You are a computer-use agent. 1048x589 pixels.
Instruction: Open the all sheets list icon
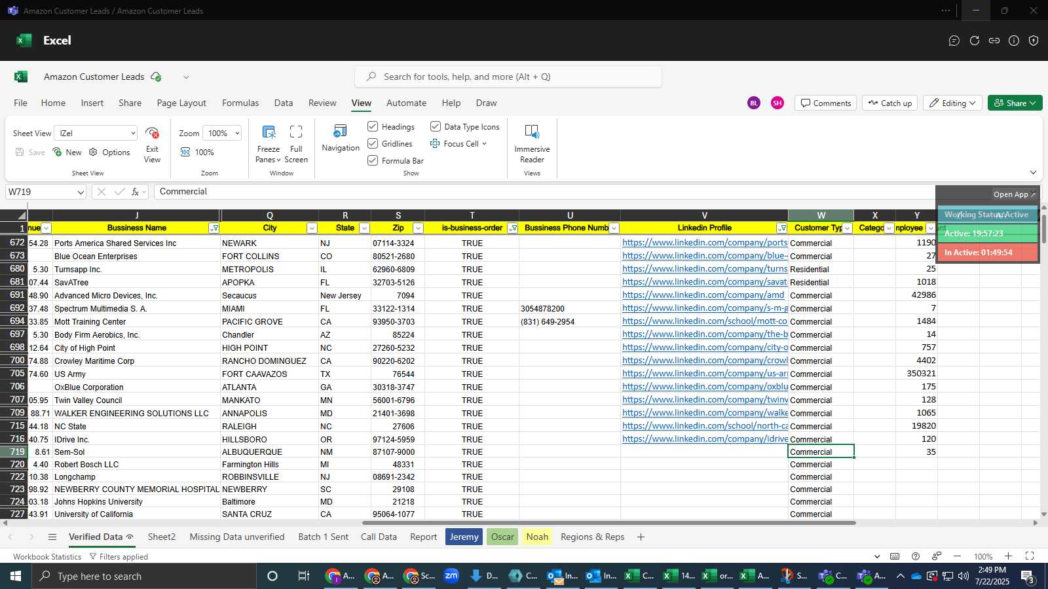tap(52, 537)
